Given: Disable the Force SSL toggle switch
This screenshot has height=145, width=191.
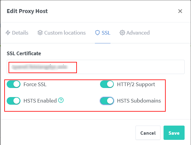Looking at the screenshot, I should (x=13, y=84).
